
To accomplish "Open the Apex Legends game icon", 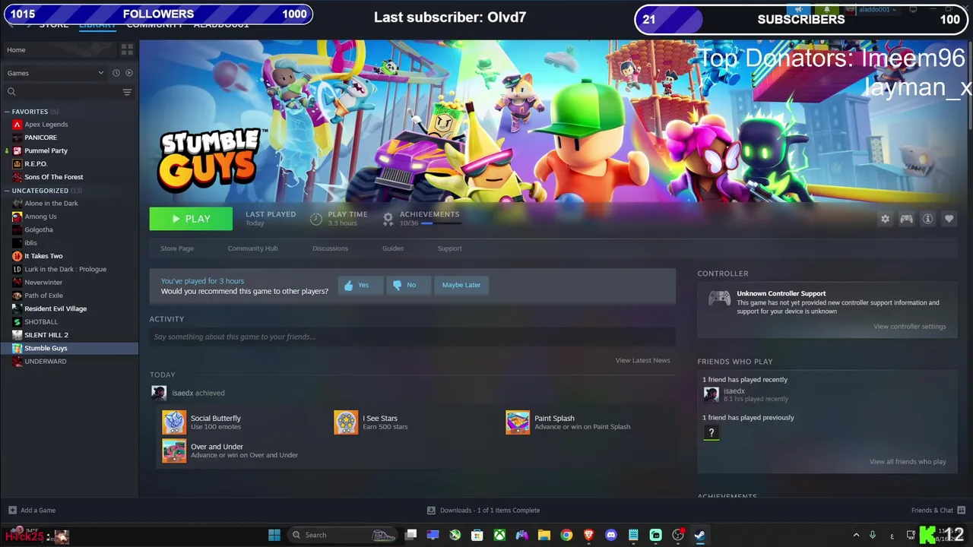I will pyautogui.click(x=17, y=125).
